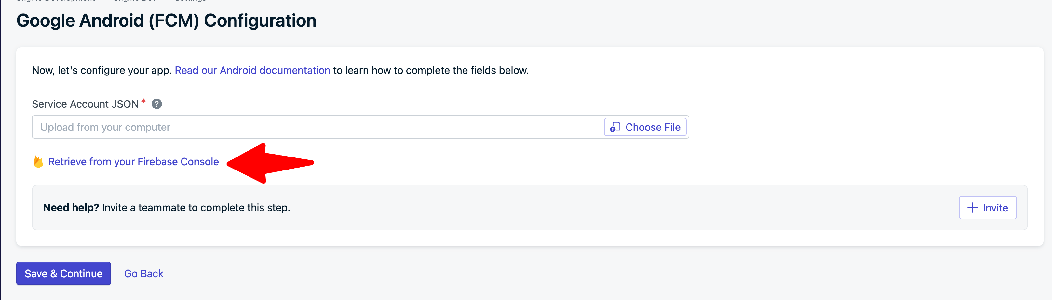Click the Google Android (FCM) Configuration heading
1052x300 pixels.
[x=166, y=20]
